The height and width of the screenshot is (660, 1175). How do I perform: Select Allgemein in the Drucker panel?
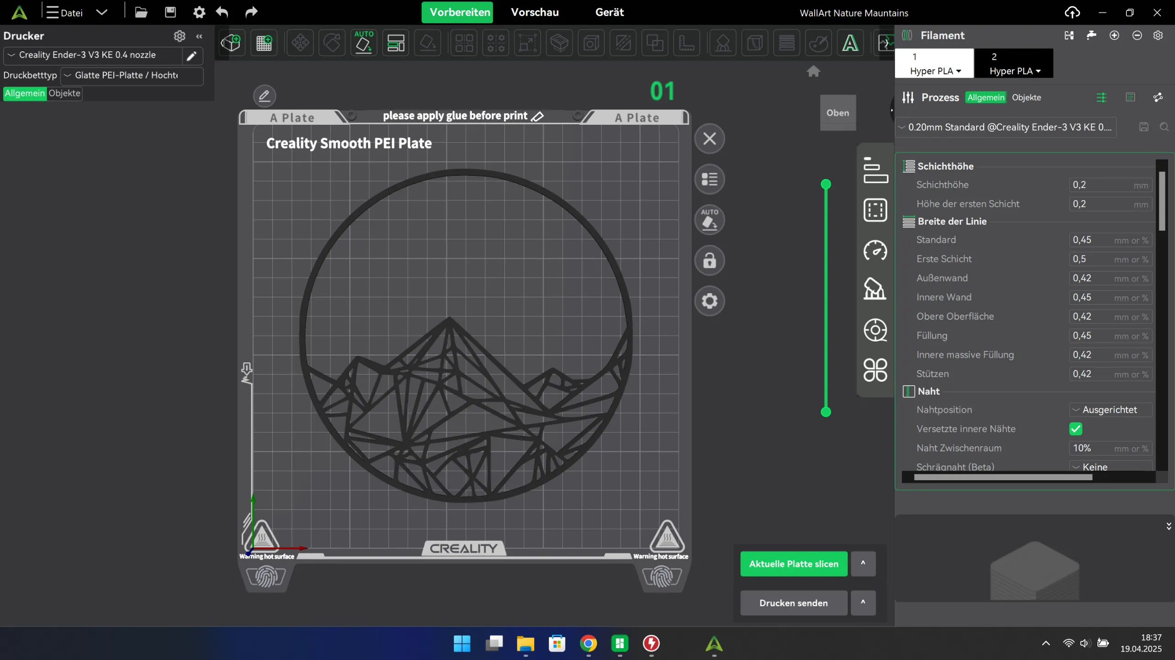click(x=25, y=93)
